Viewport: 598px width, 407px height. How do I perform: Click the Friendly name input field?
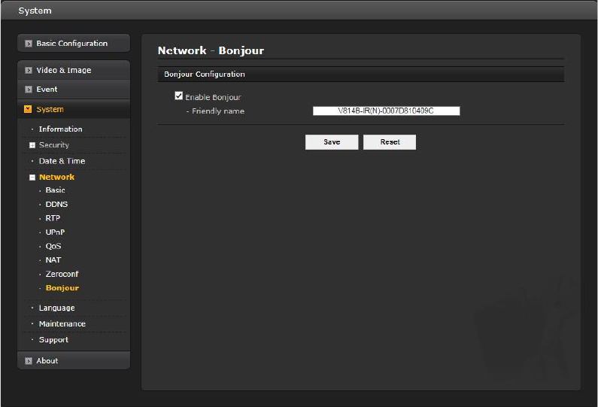pos(387,111)
